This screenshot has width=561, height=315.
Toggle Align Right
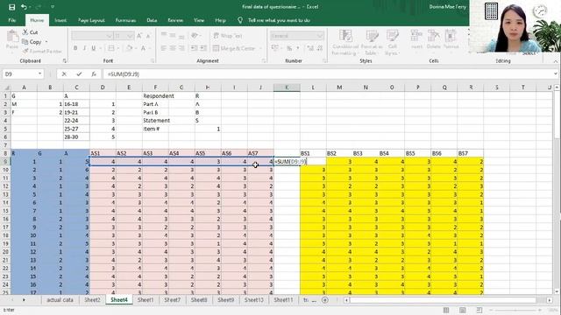point(181,48)
